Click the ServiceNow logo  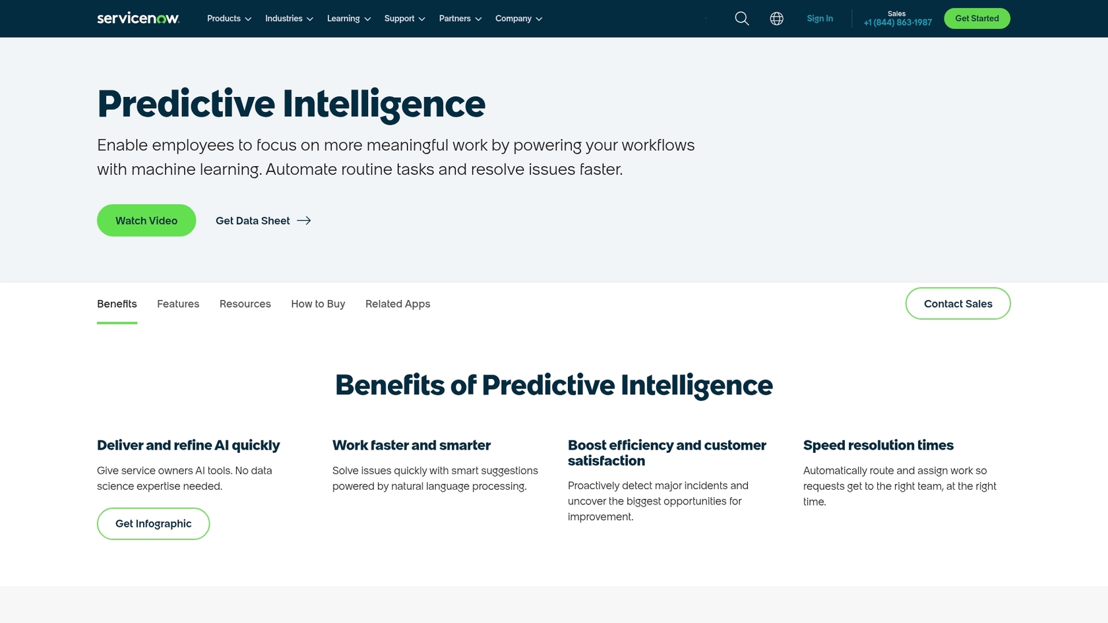(137, 18)
